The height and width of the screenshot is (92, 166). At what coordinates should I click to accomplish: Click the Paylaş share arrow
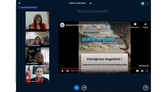(145, 26)
